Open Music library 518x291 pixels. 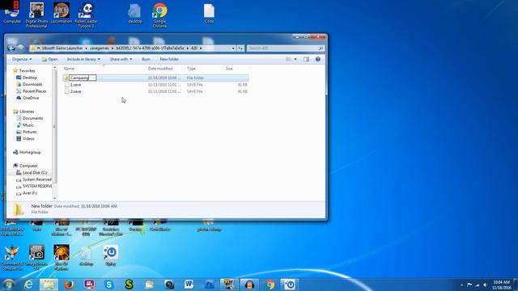(28, 125)
